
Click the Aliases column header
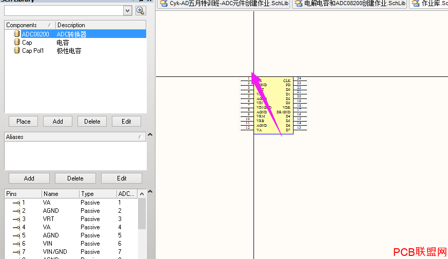point(75,137)
